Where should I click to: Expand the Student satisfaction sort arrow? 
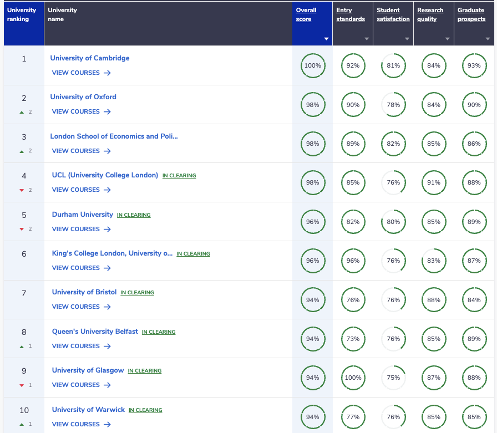(x=407, y=39)
